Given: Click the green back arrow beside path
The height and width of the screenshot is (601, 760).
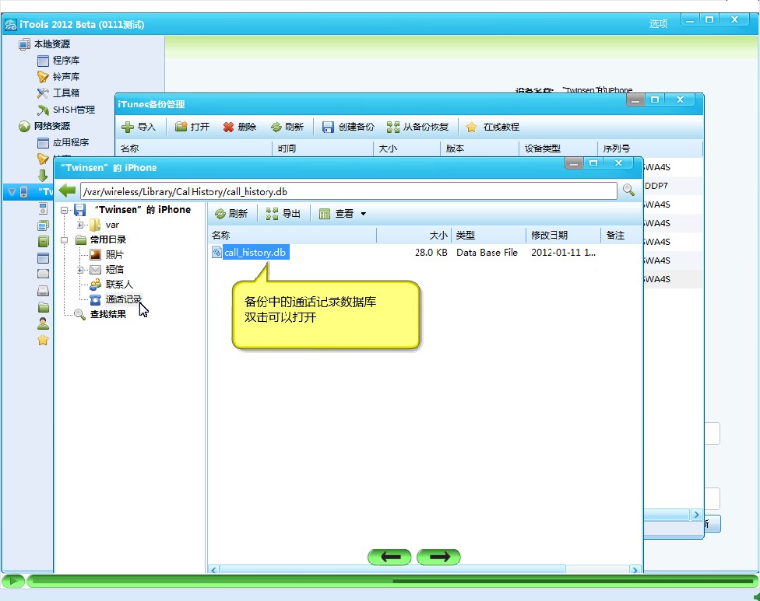Looking at the screenshot, I should tap(68, 190).
